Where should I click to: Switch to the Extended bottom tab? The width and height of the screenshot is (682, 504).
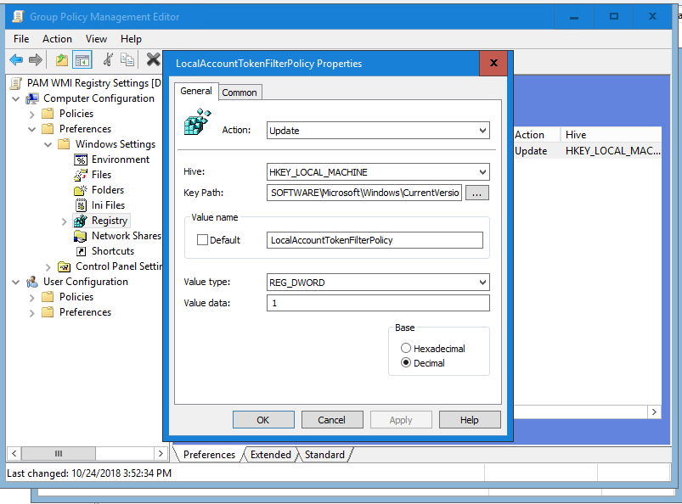pos(271,455)
